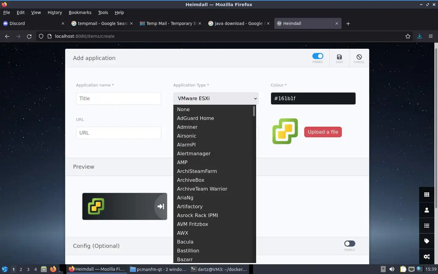Open the Firefox downloads panel
This screenshot has width=438, height=274.
(x=419, y=36)
